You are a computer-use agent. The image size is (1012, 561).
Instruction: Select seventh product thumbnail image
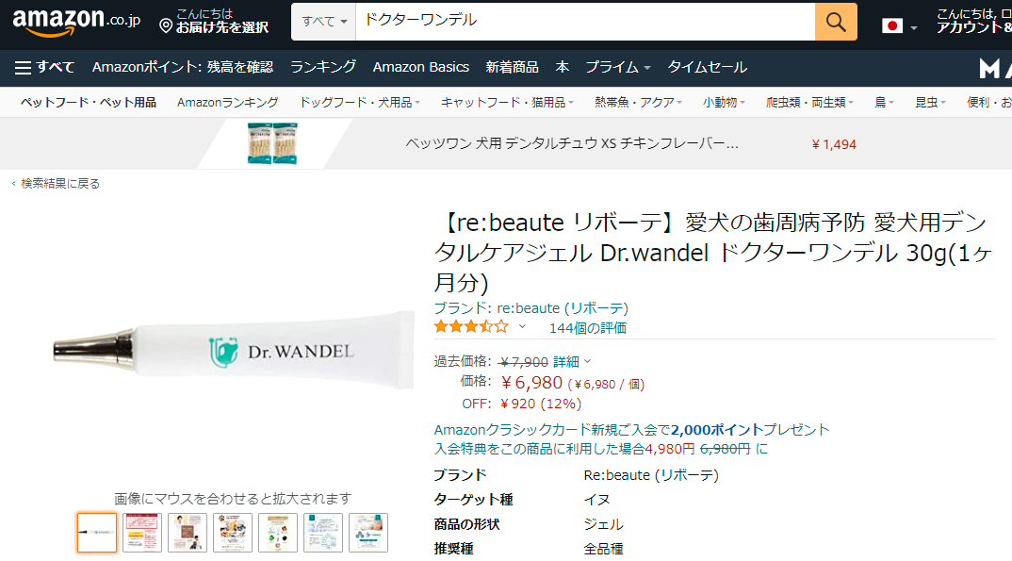coord(367,533)
